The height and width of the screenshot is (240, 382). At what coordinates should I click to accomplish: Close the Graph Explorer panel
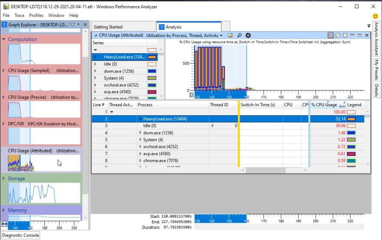[x=85, y=24]
